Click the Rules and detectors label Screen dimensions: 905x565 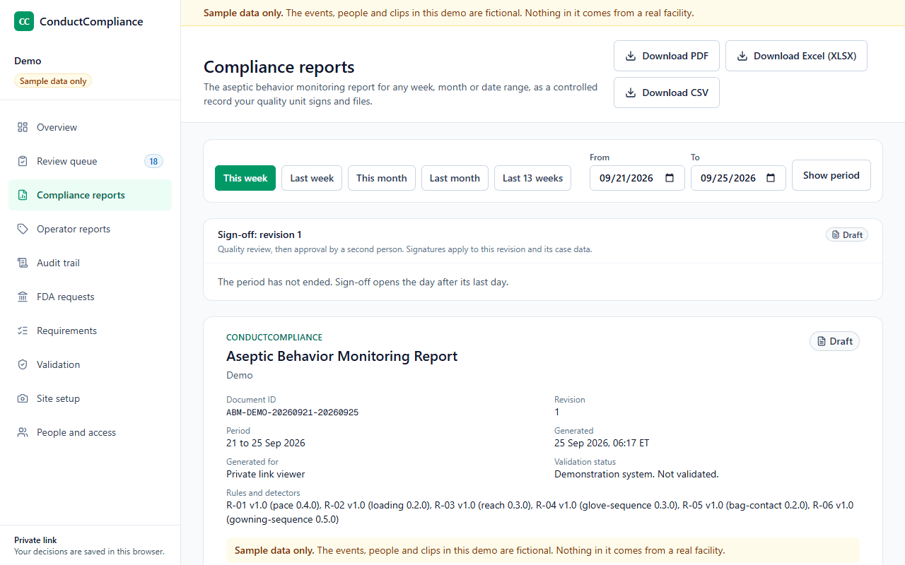tap(263, 493)
